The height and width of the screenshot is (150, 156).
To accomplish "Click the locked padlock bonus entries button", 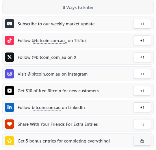I will [142, 141].
